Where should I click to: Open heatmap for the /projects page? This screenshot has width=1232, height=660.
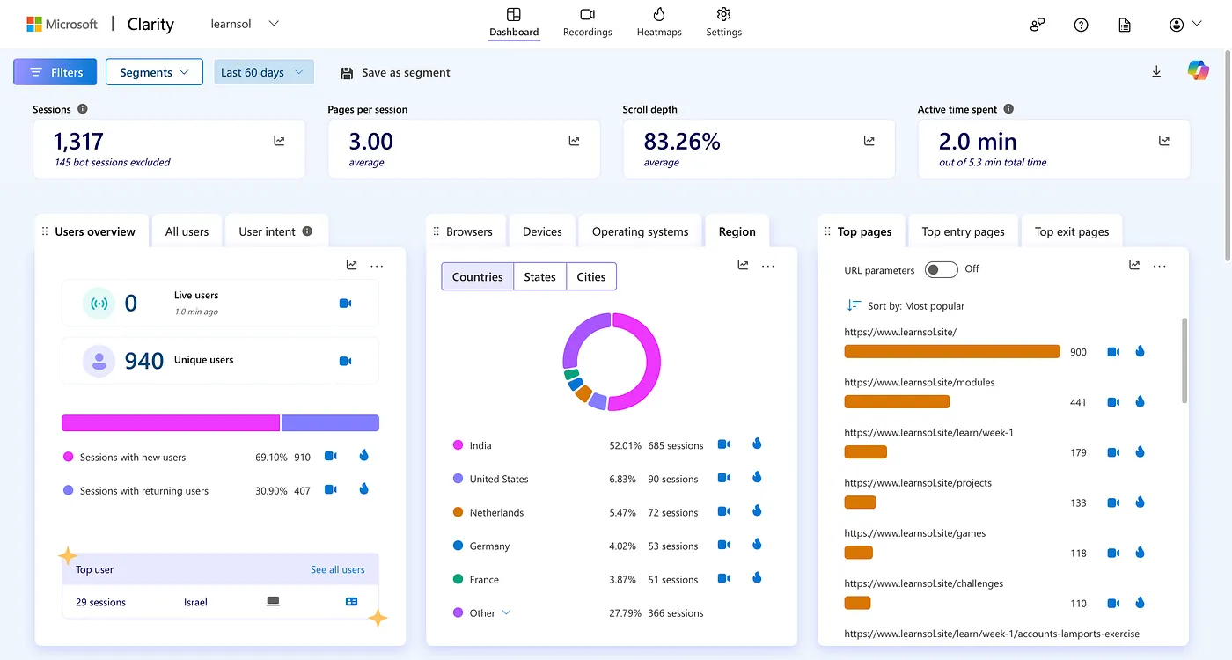tap(1140, 502)
